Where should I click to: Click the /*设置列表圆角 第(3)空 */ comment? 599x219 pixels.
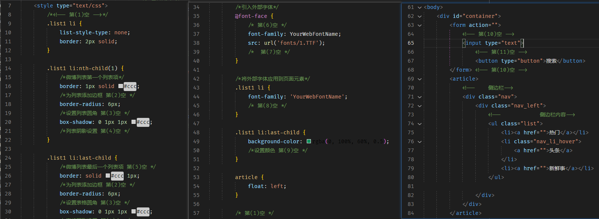[95, 113]
